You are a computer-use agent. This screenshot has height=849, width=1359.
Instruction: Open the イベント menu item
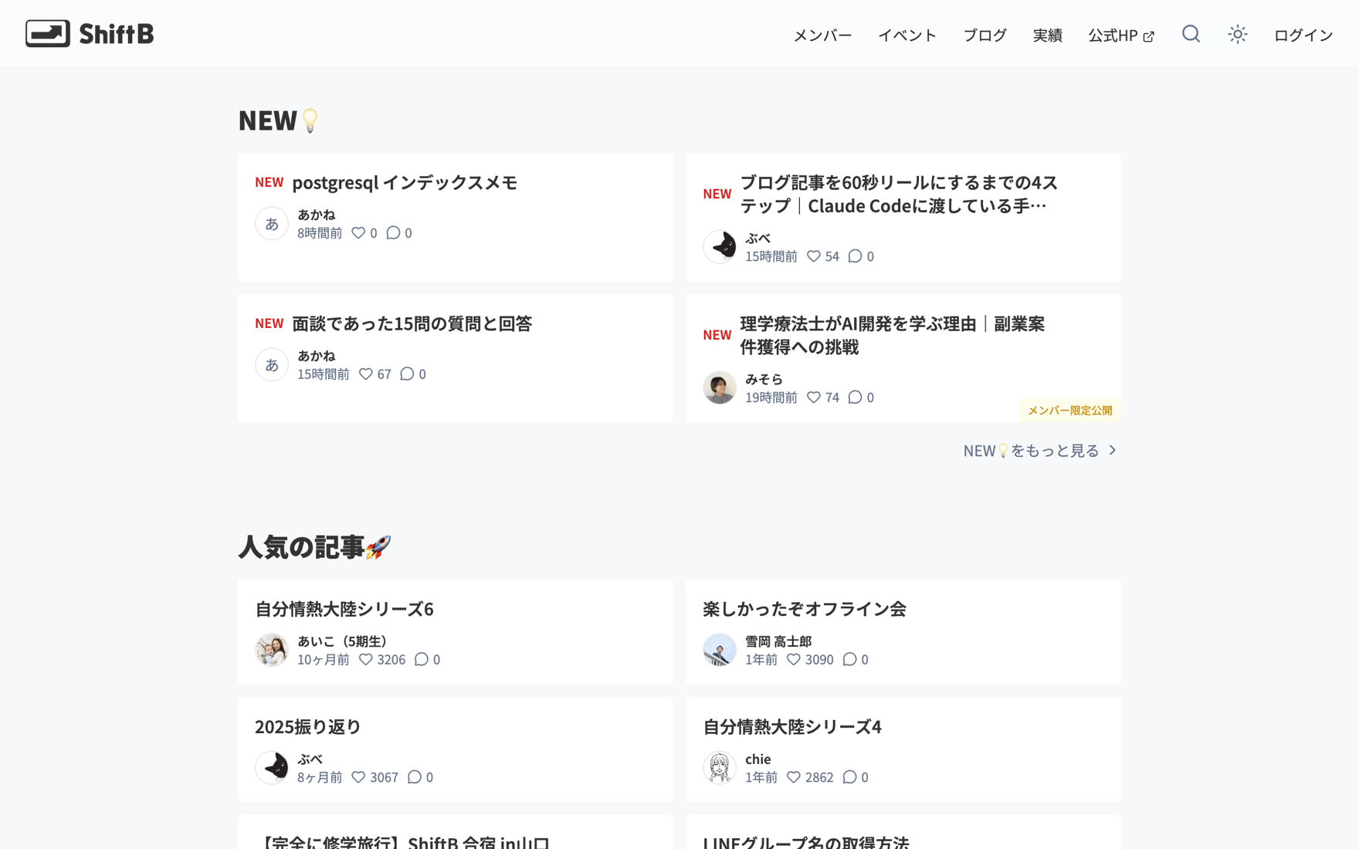907,36
